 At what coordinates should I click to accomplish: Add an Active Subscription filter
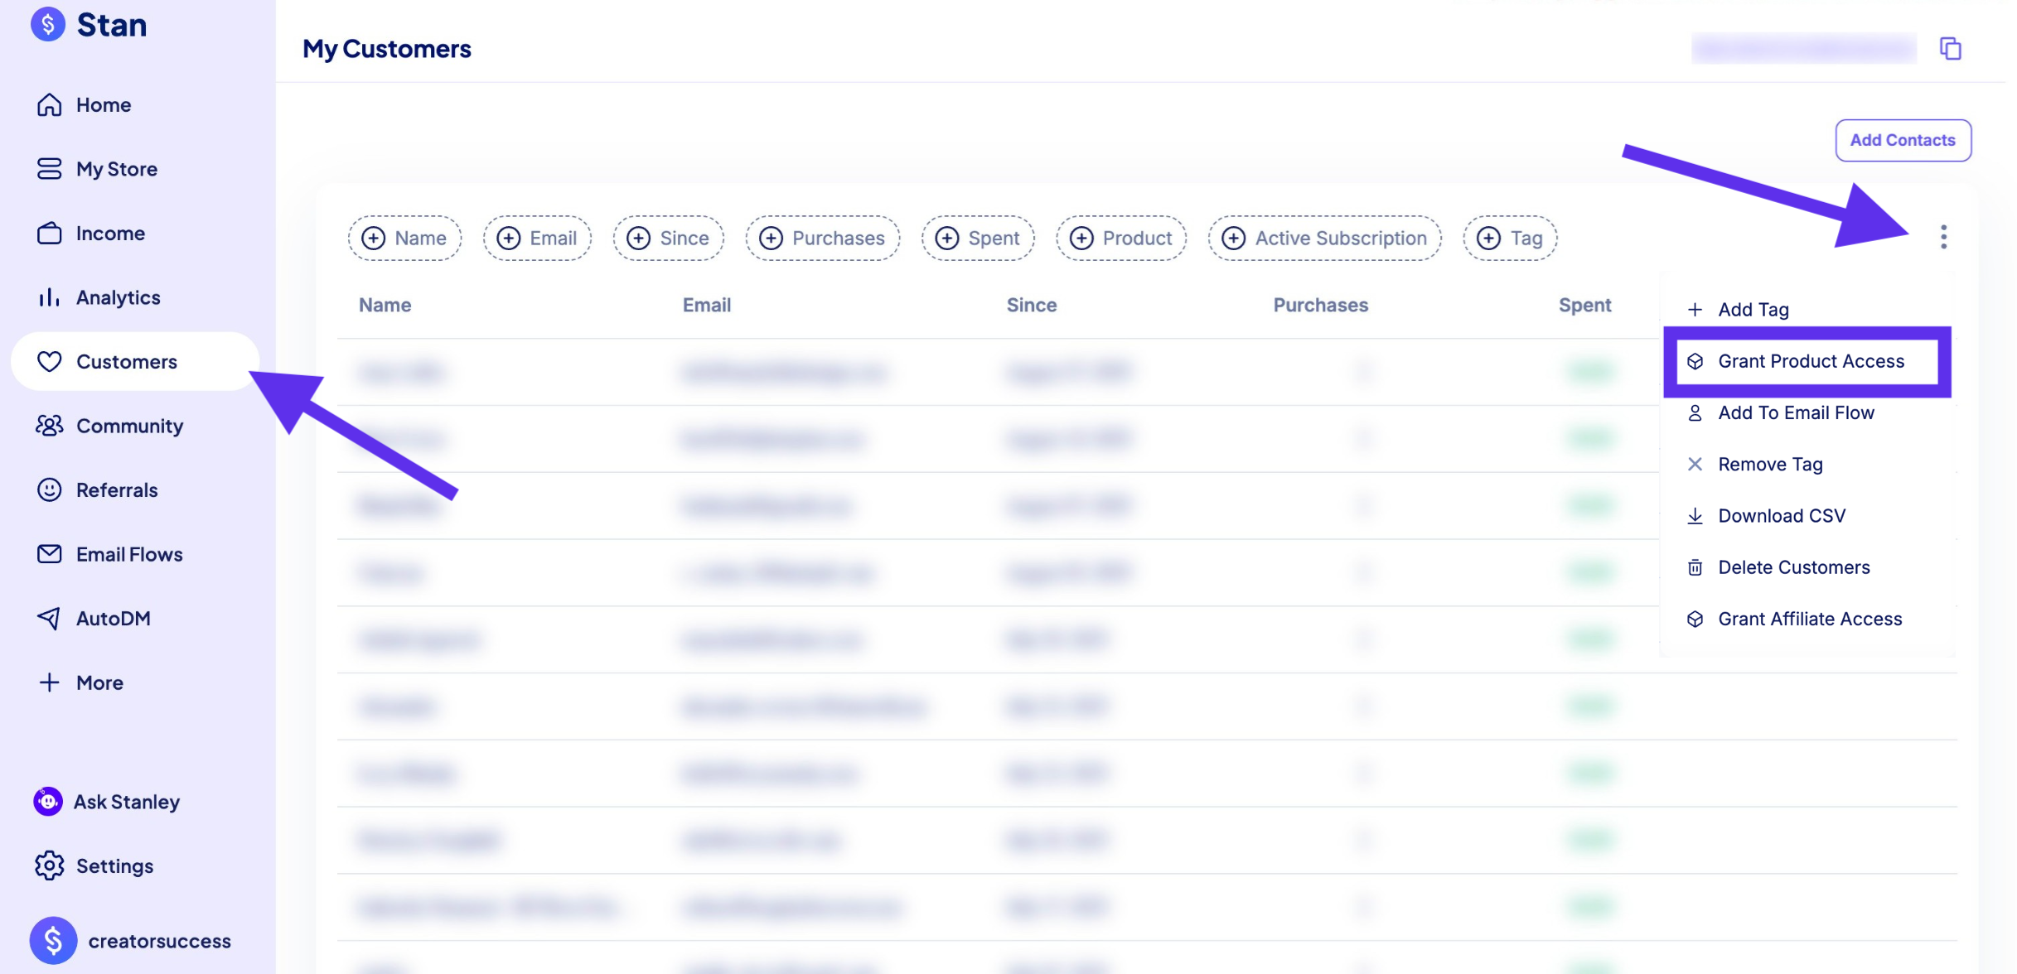(1324, 239)
